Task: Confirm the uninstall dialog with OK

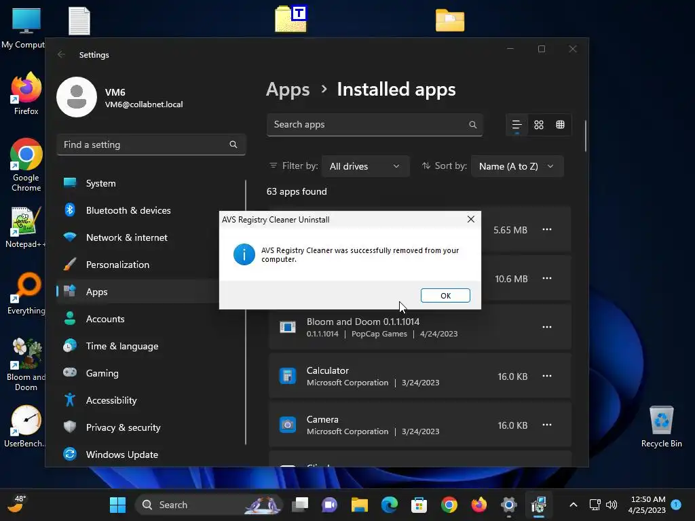Action: coord(445,296)
